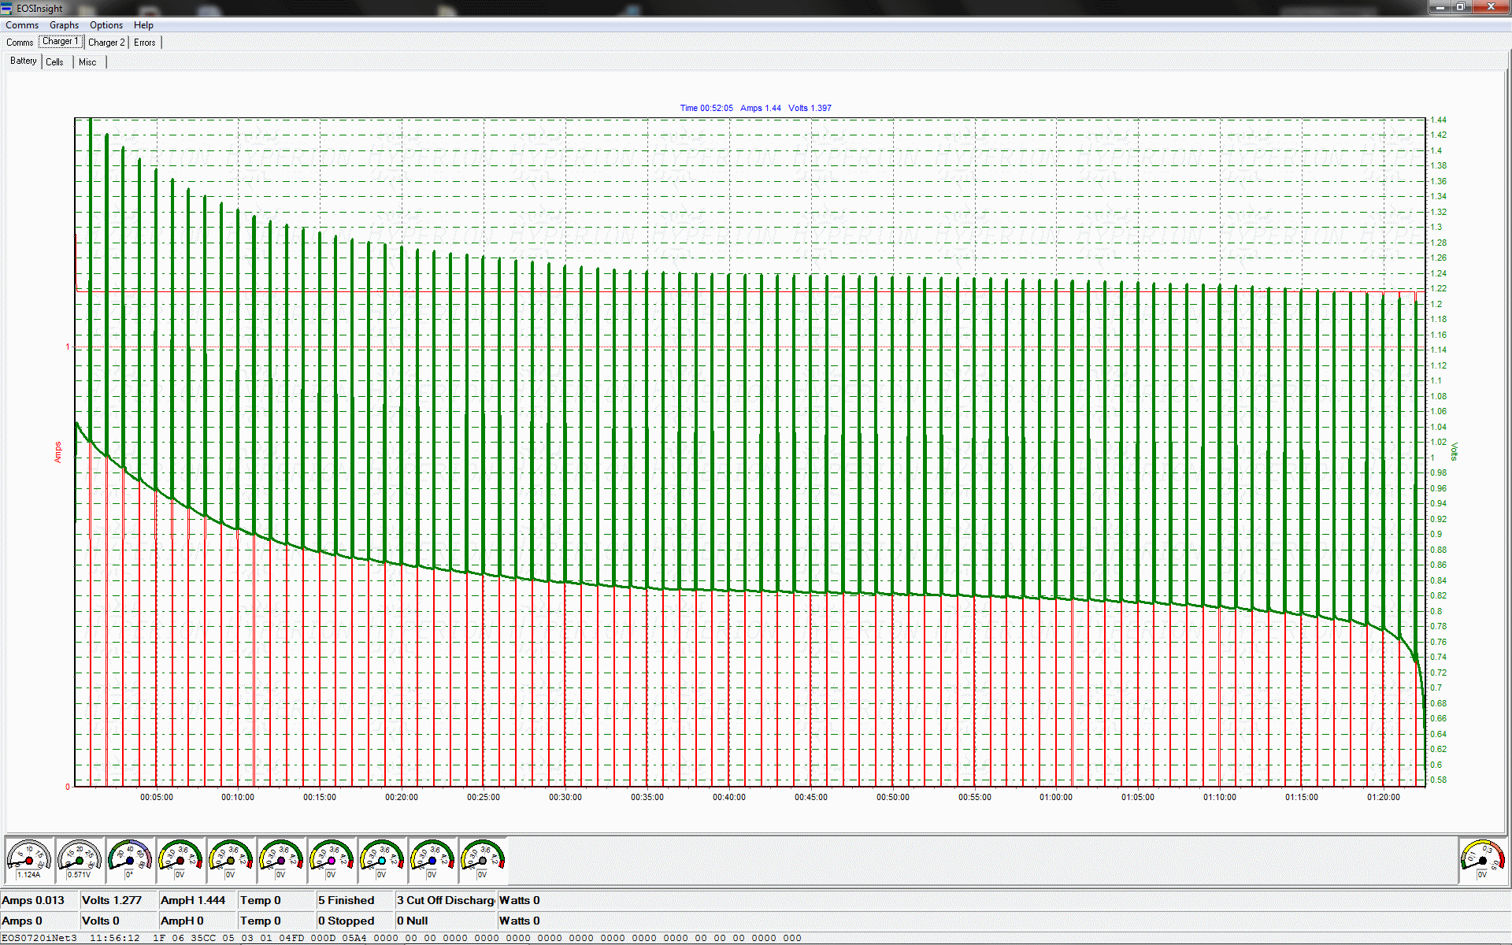Image resolution: width=1512 pixels, height=945 pixels.
Task: Click the cell gauge with gray center
Action: 483,860
